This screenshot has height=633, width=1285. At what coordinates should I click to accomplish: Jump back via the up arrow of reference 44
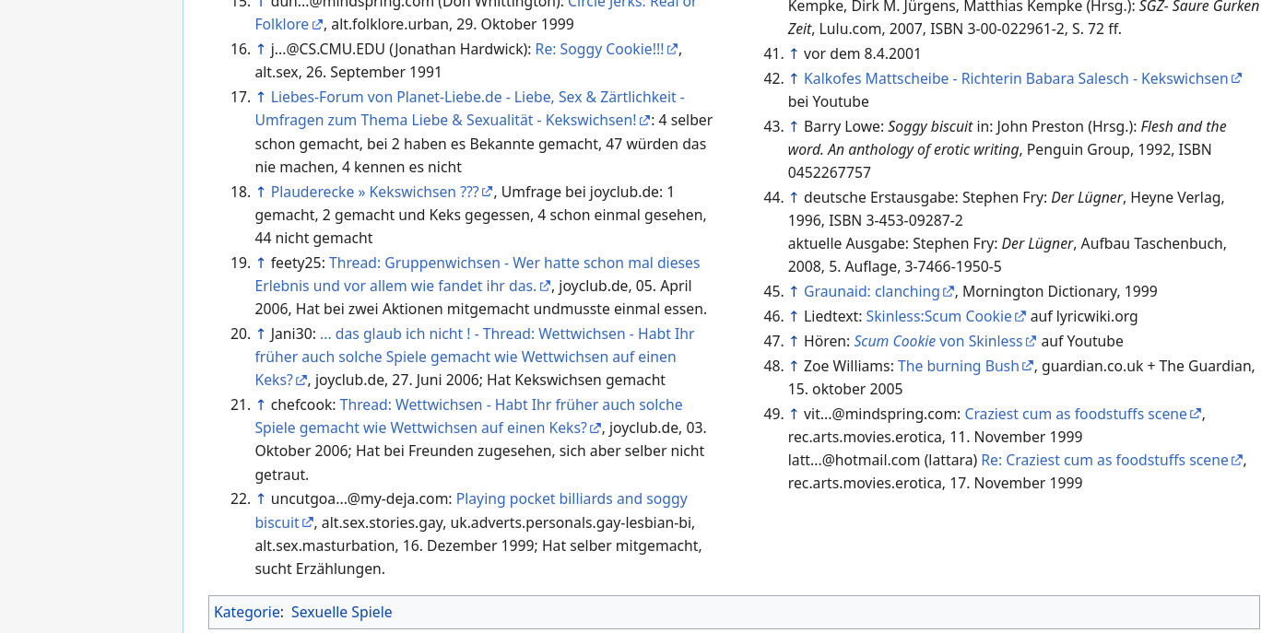point(794,198)
